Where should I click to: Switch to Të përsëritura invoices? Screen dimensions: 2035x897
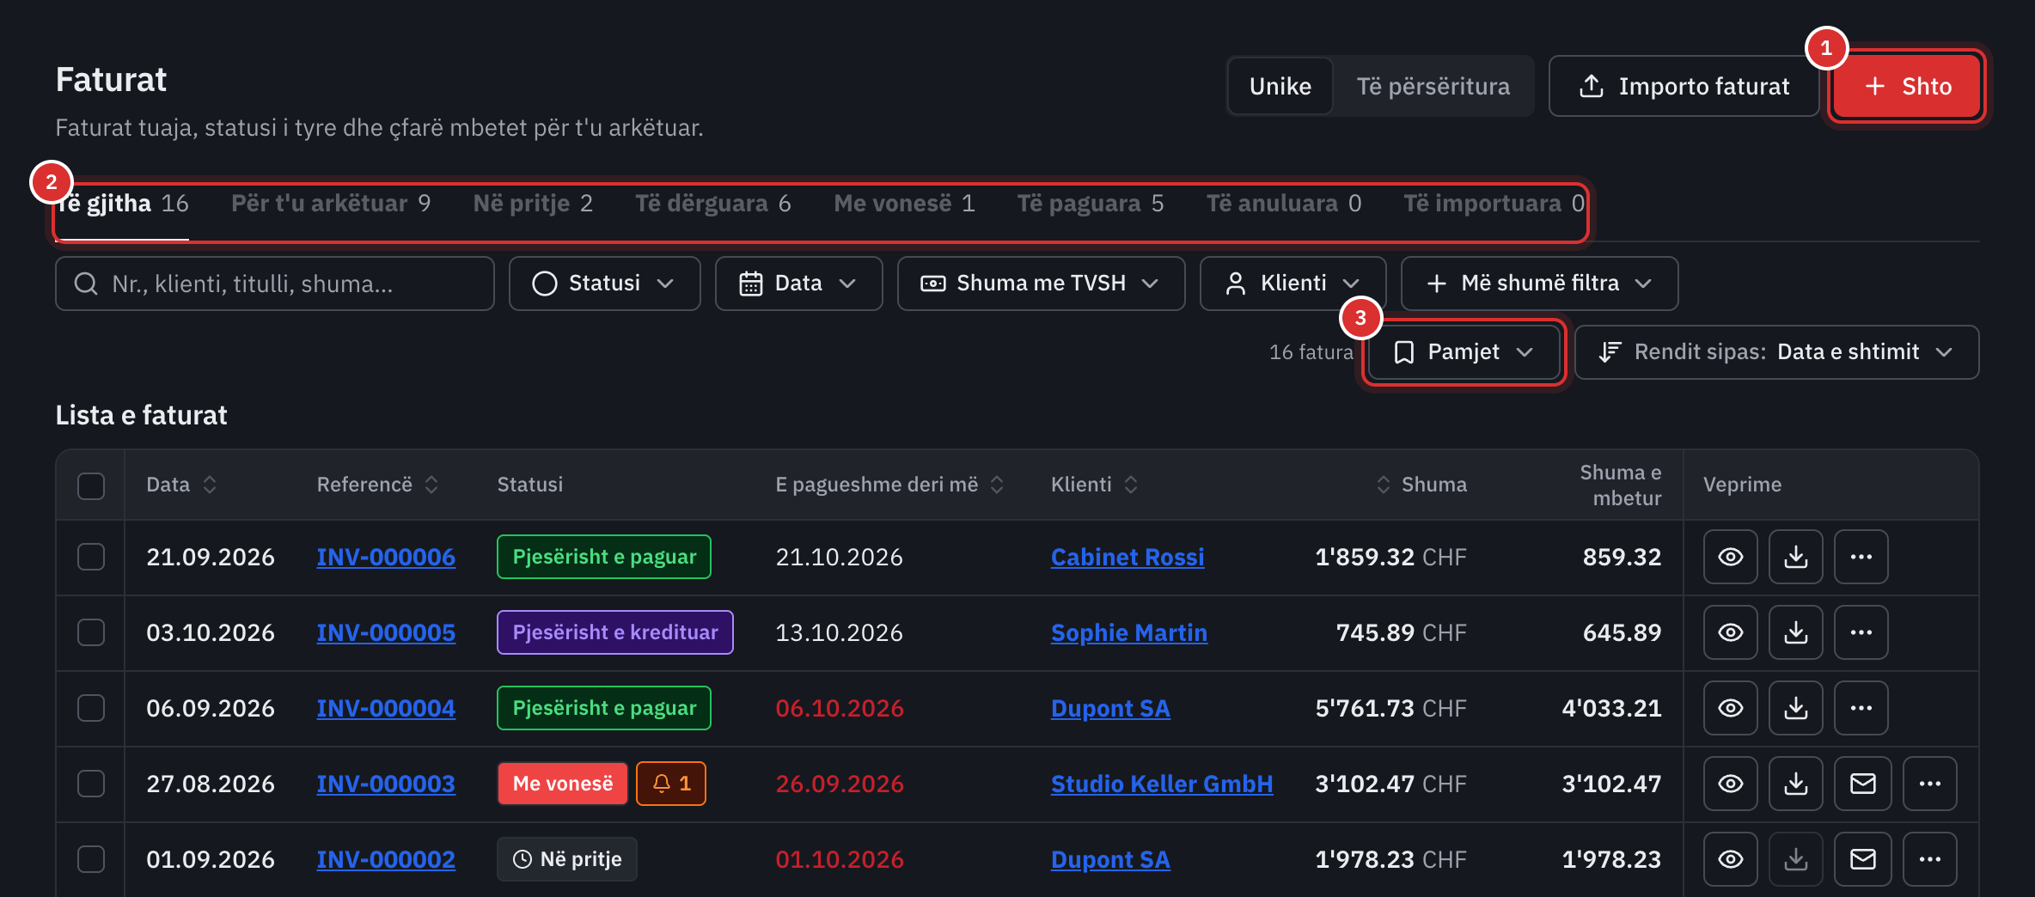[x=1433, y=86]
